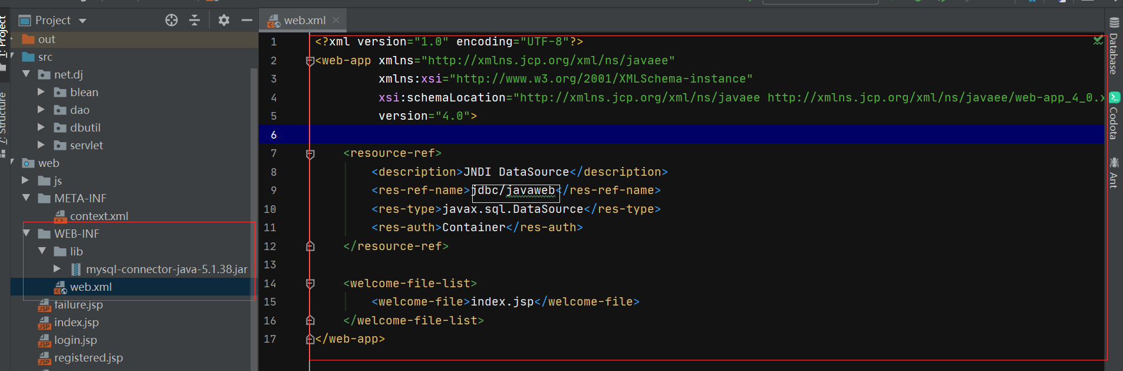The image size is (1123, 371).
Task: Open the Ant tool window
Action: (1114, 172)
